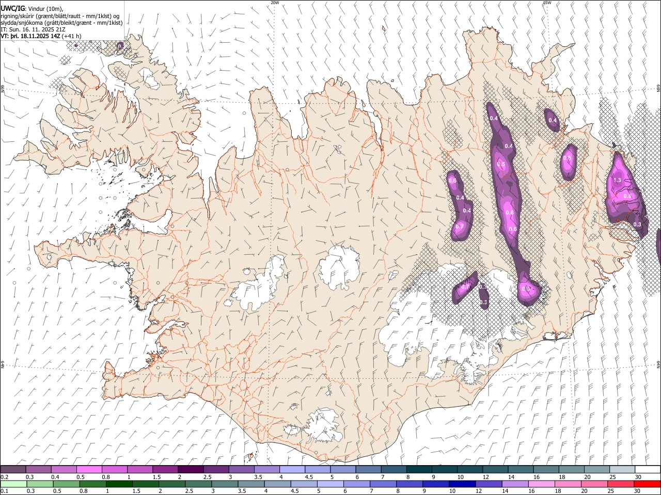Click the 'UWC/IG' title text

(12, 8)
